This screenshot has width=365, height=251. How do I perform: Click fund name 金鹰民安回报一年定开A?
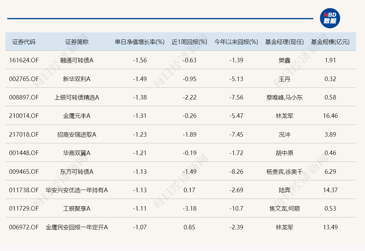click(x=77, y=227)
